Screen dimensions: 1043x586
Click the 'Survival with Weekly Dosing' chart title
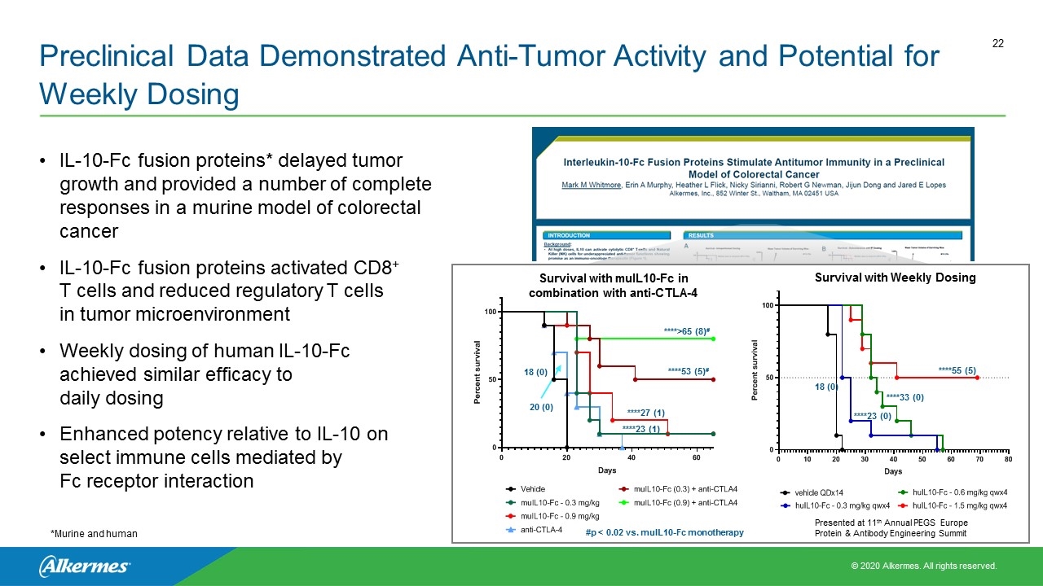click(x=895, y=278)
